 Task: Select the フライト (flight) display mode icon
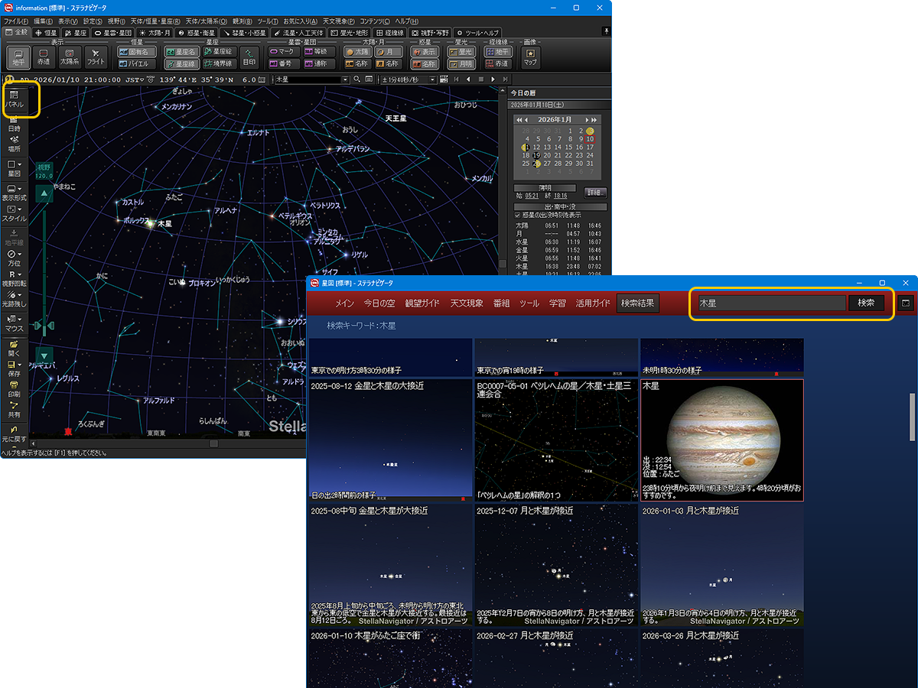(x=96, y=57)
